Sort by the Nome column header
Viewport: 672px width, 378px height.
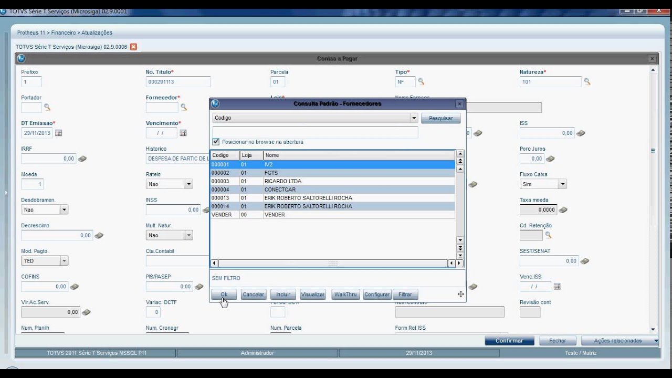pos(359,155)
